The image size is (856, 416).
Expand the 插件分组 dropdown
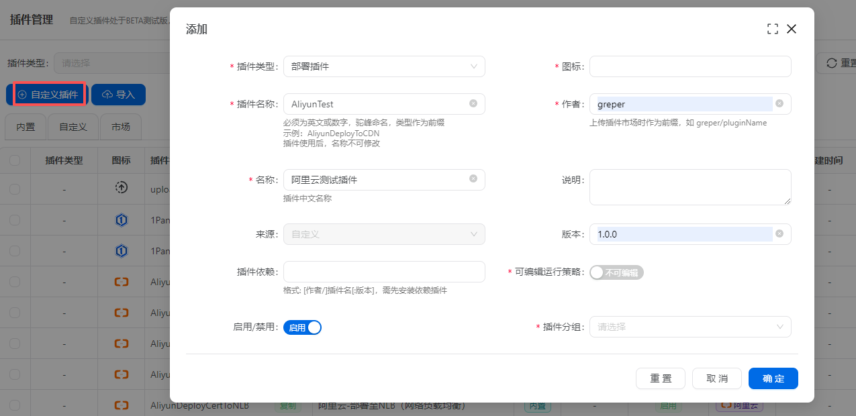click(x=689, y=327)
